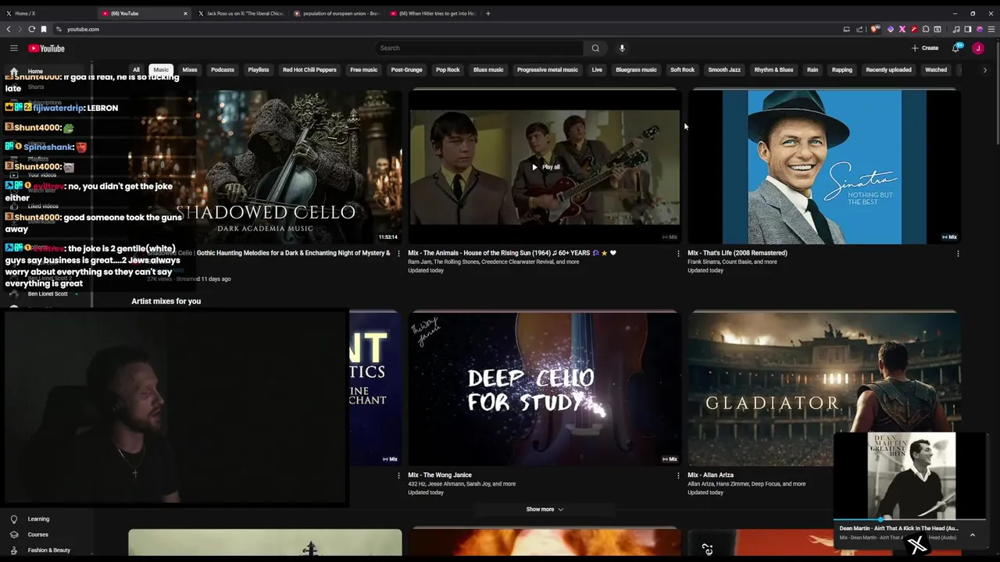This screenshot has height=562, width=1000.
Task: Reload the page with refresh icon
Action: tap(31, 29)
